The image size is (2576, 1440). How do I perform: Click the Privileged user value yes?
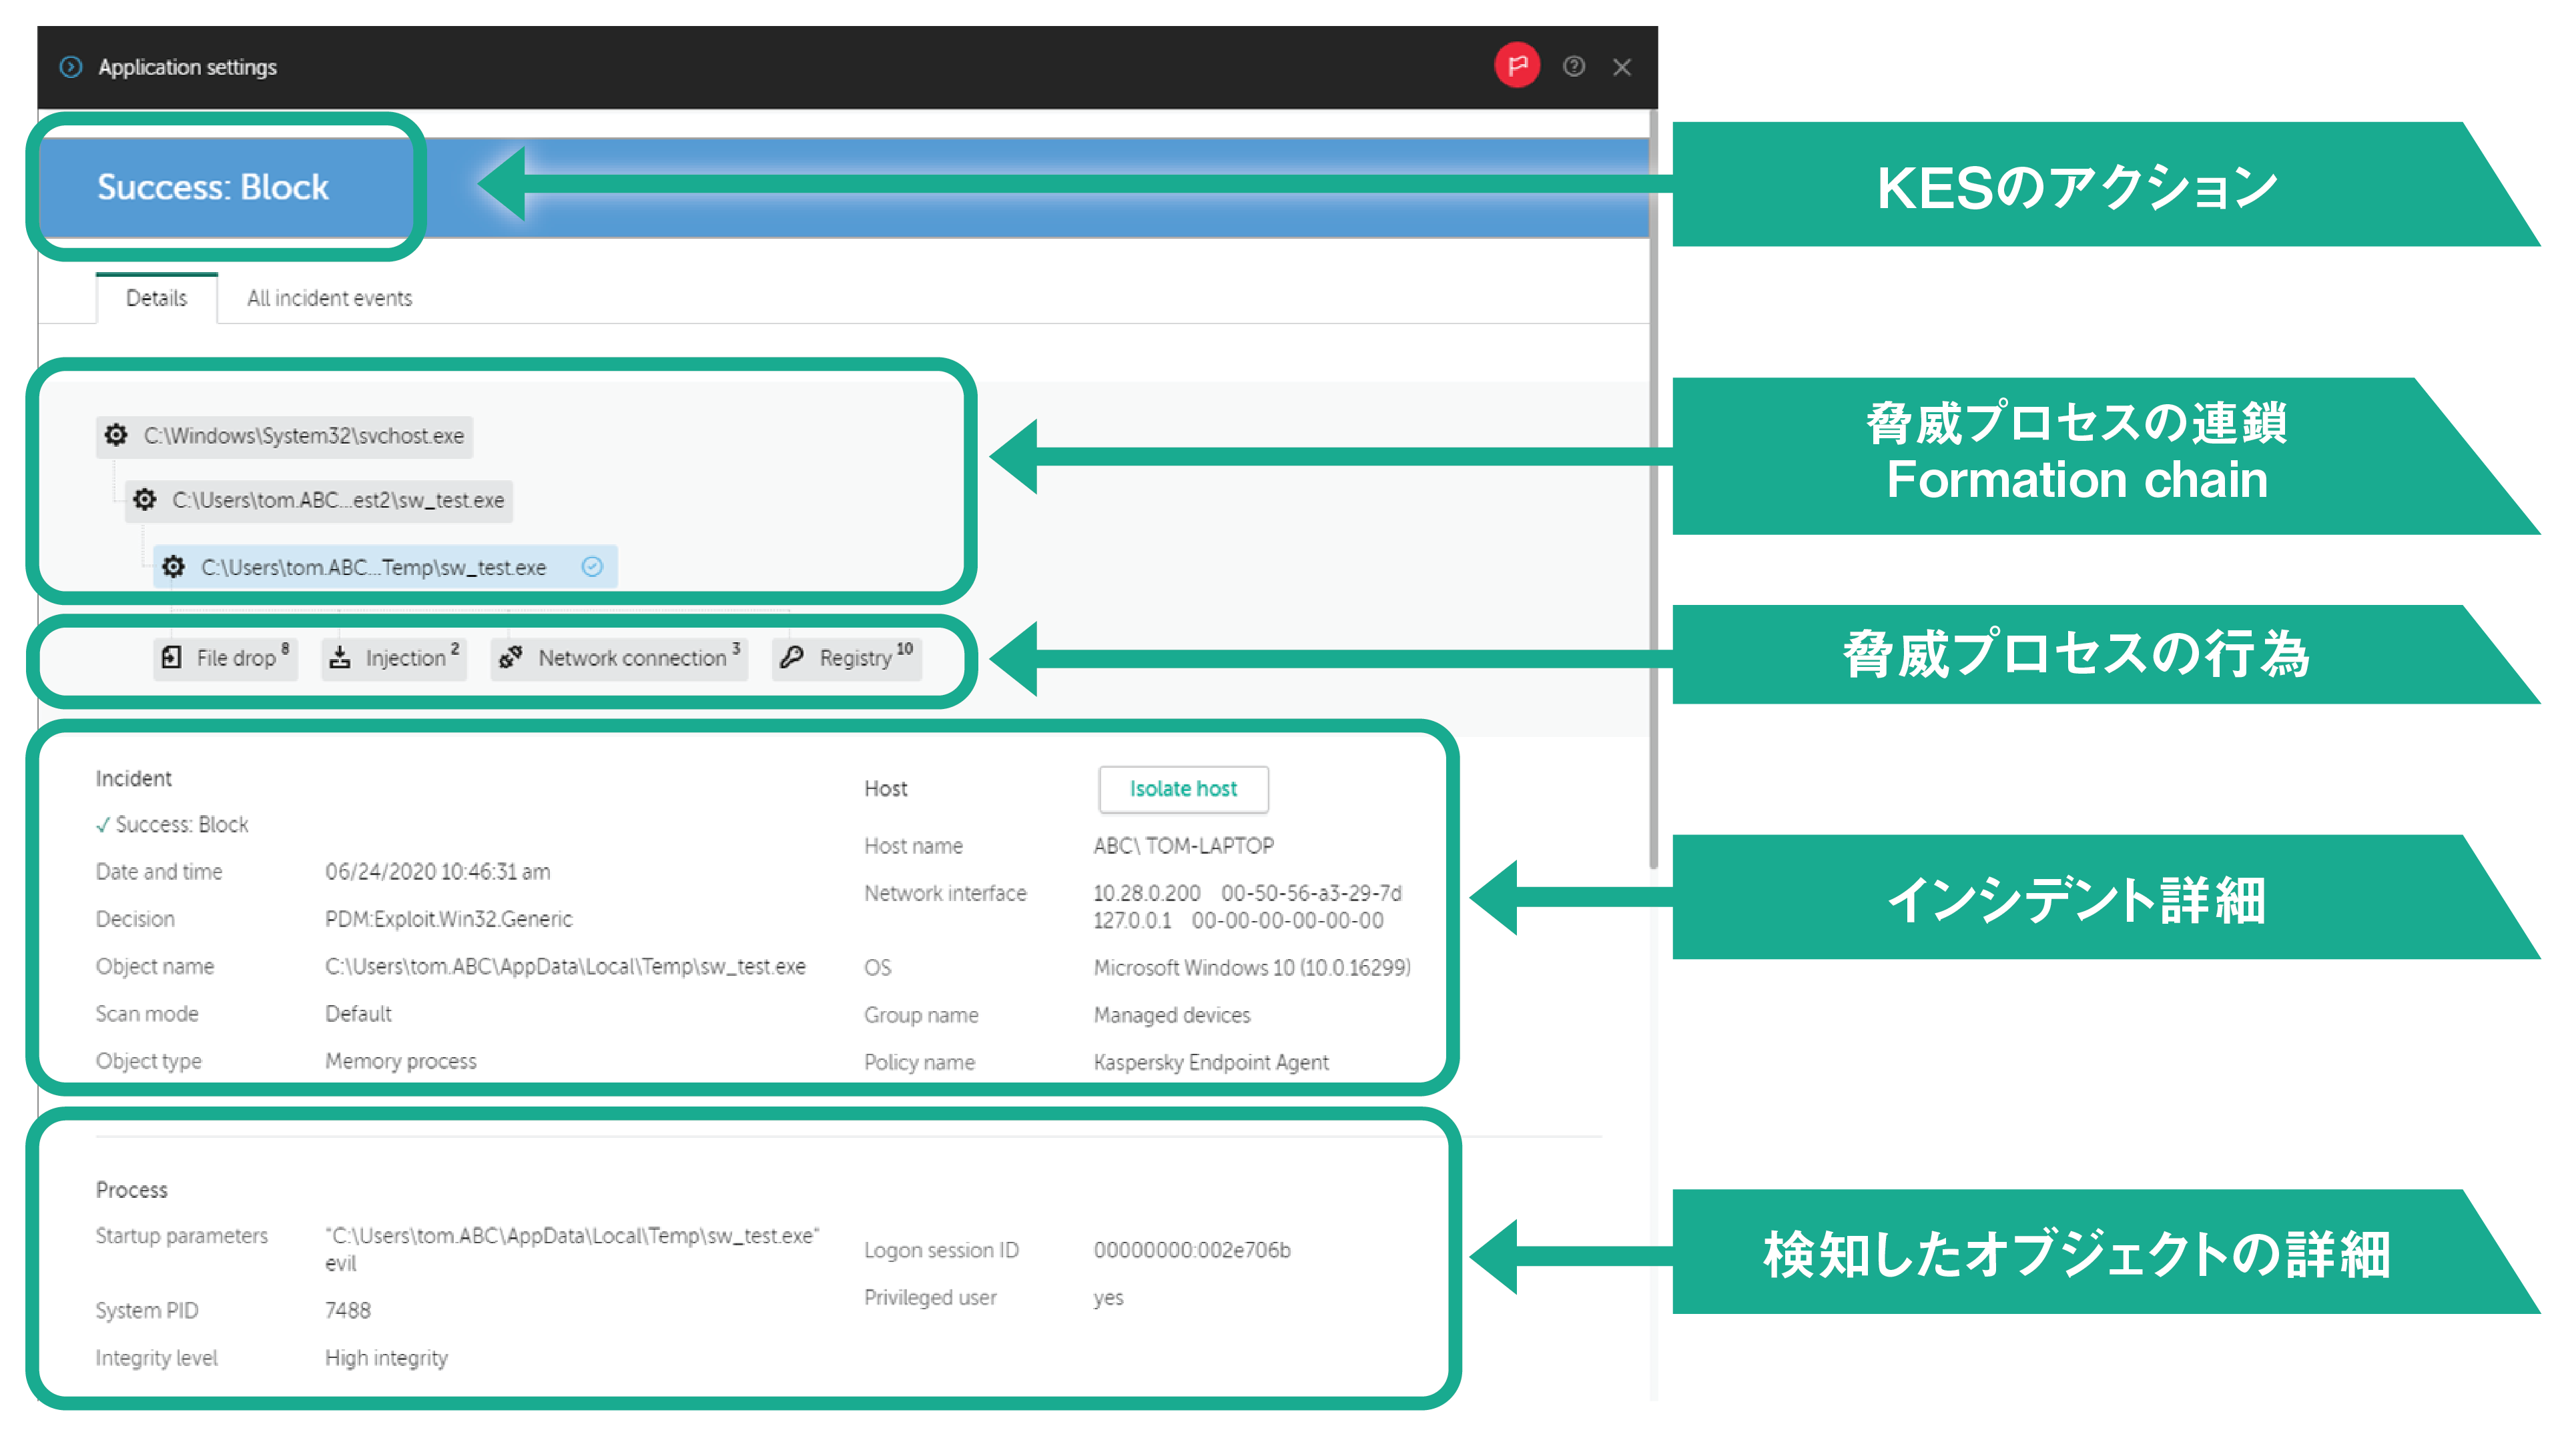(1108, 1298)
